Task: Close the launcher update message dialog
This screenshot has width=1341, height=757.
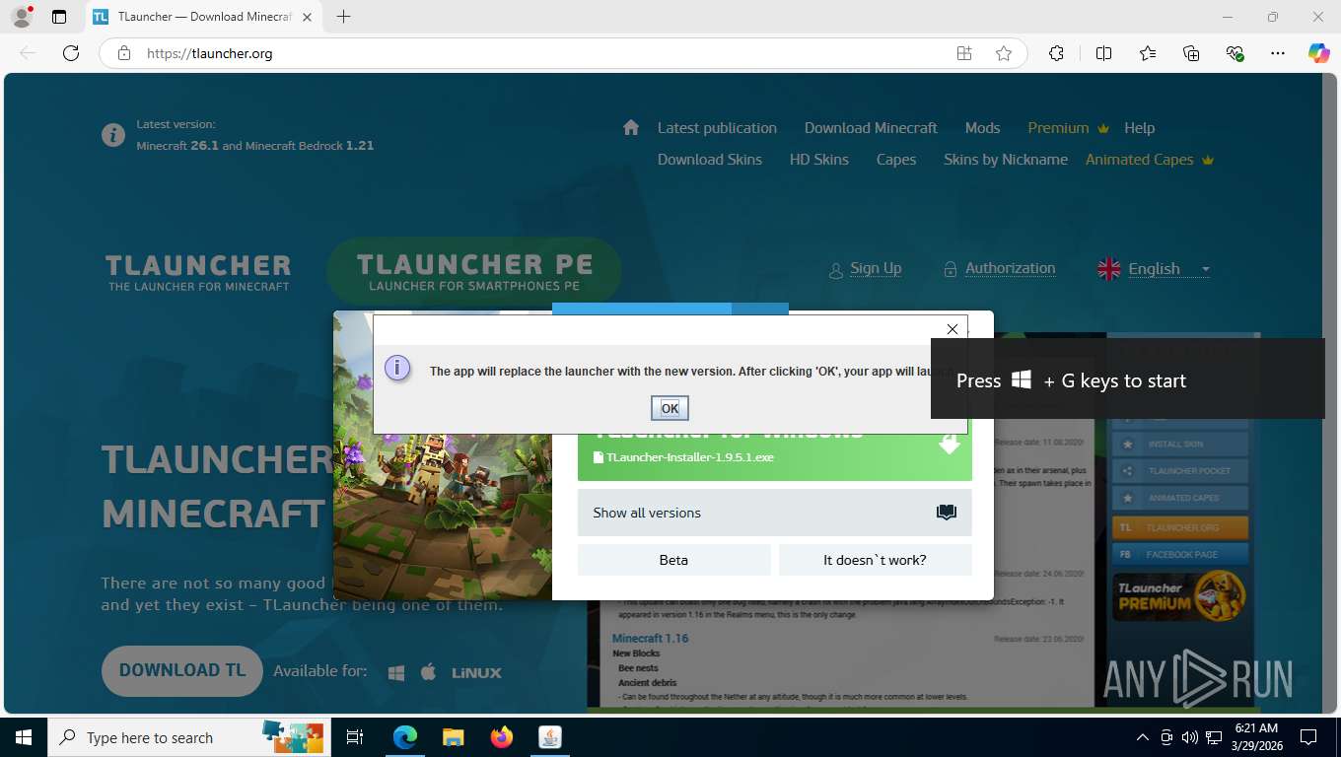Action: point(952,329)
